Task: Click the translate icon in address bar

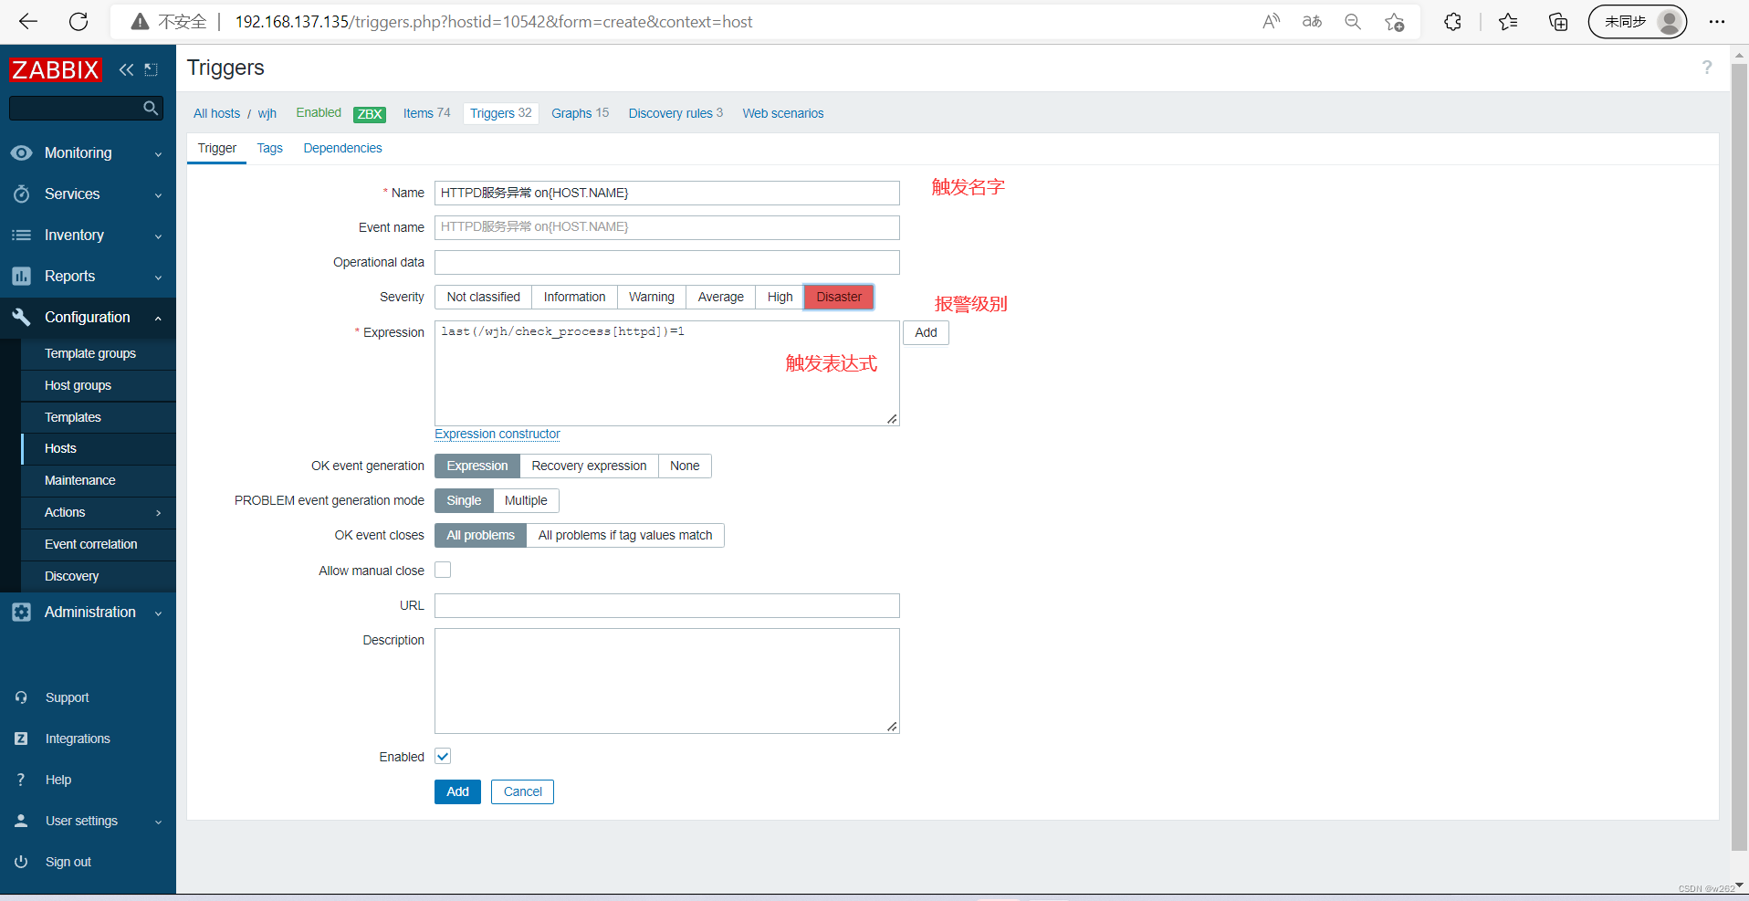Action: pyautogui.click(x=1312, y=22)
